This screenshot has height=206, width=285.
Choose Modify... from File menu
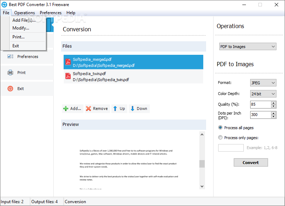pos(21,28)
